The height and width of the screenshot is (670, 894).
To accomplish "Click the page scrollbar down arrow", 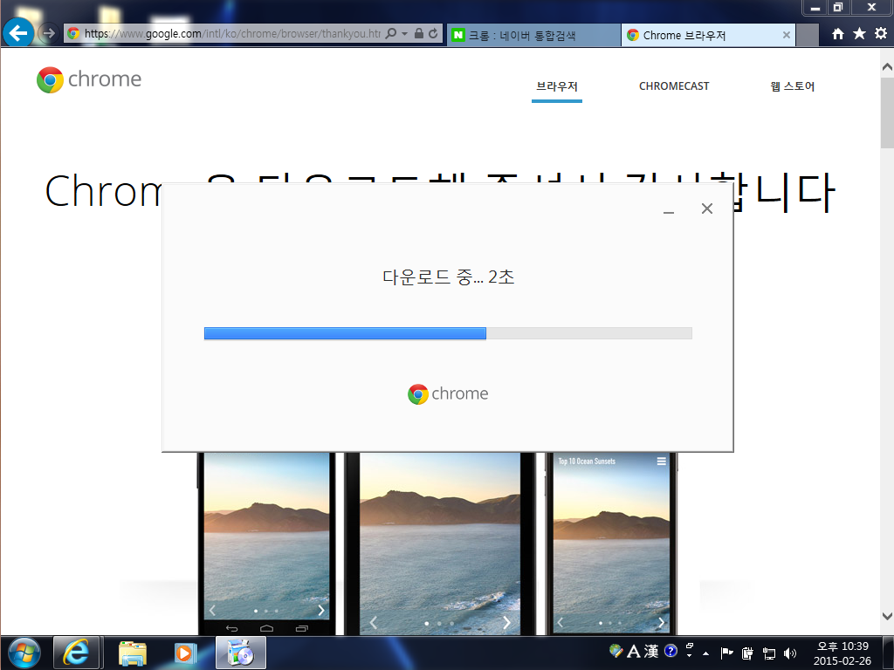I will [887, 616].
